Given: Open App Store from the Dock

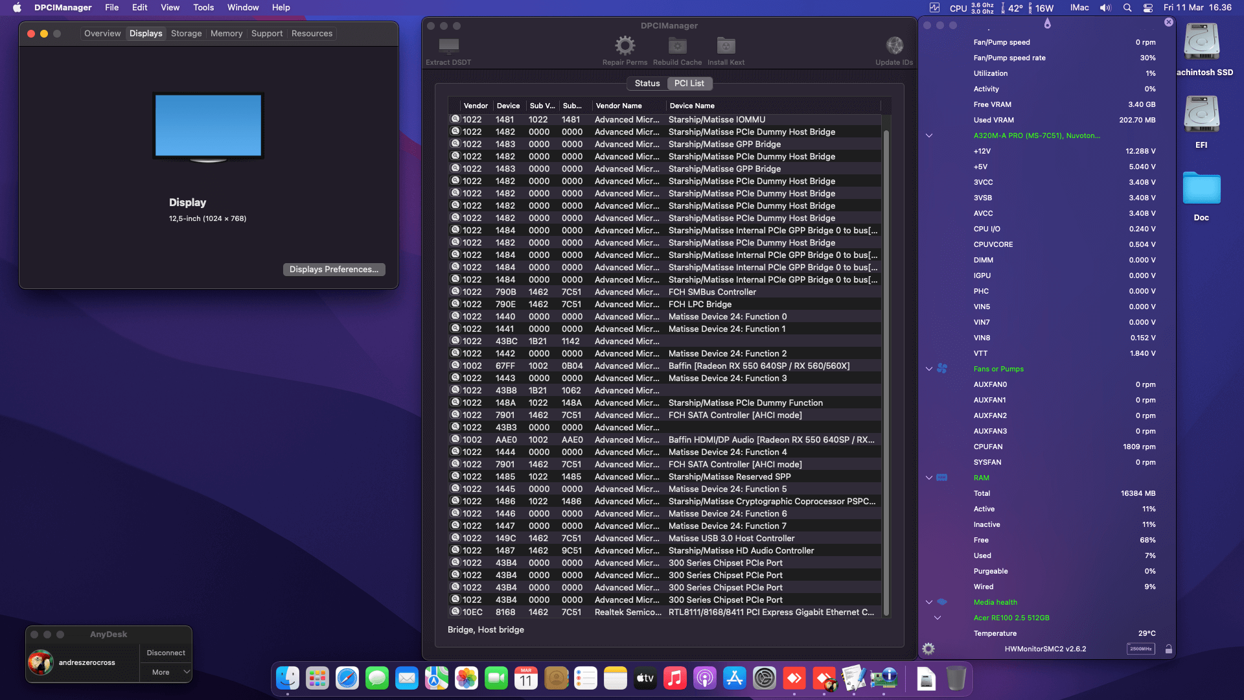Looking at the screenshot, I should 735,679.
